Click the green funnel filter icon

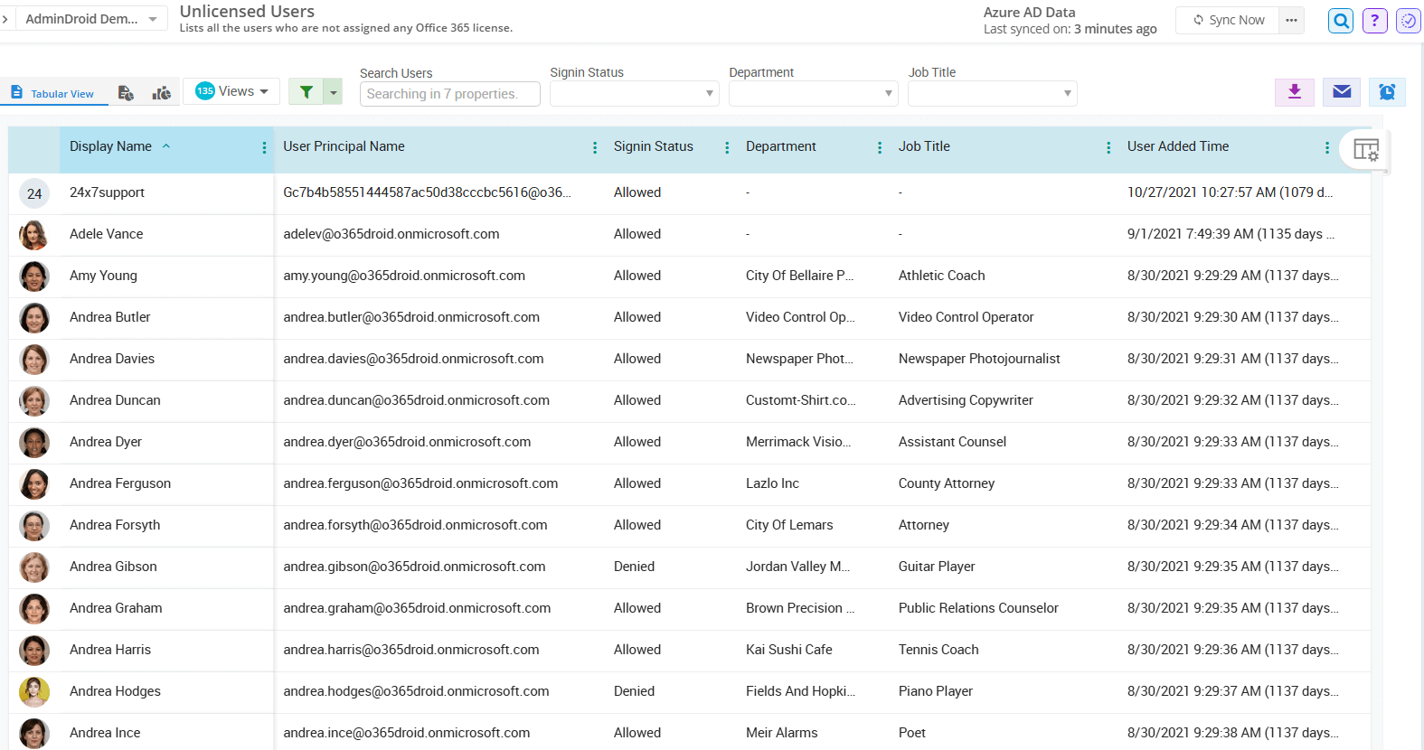pos(306,91)
